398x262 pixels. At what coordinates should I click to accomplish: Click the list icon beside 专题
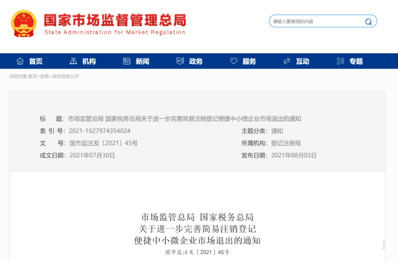[x=341, y=61]
